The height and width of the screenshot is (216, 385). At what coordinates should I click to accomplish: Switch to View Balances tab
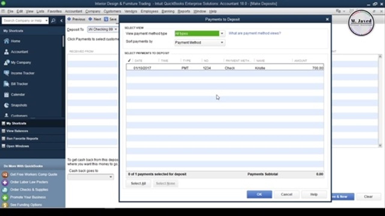[17, 131]
